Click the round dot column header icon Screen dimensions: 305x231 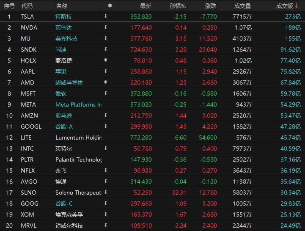pyautogui.click(x=110, y=5)
